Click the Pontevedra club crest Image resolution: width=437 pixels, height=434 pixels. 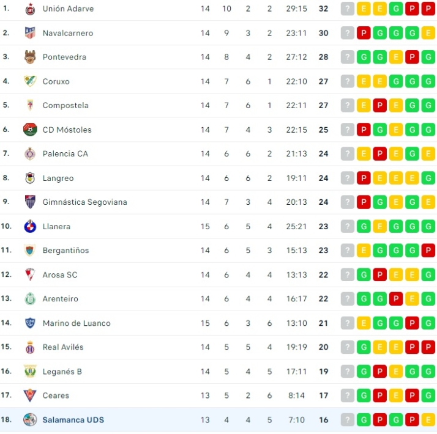click(30, 57)
